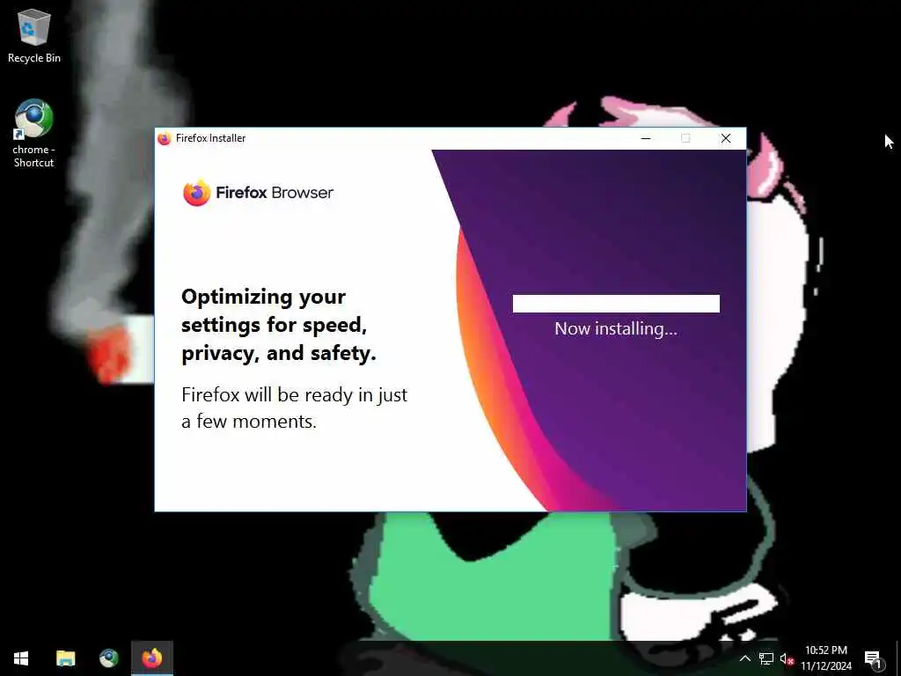
Task: Click the Firefox icon in installer title bar
Action: pos(165,138)
